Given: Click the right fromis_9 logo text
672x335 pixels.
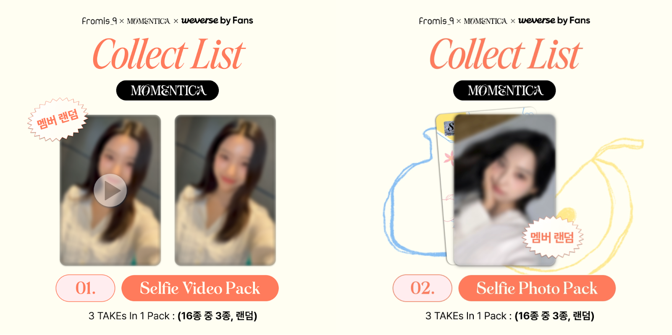Looking at the screenshot, I should coord(436,21).
